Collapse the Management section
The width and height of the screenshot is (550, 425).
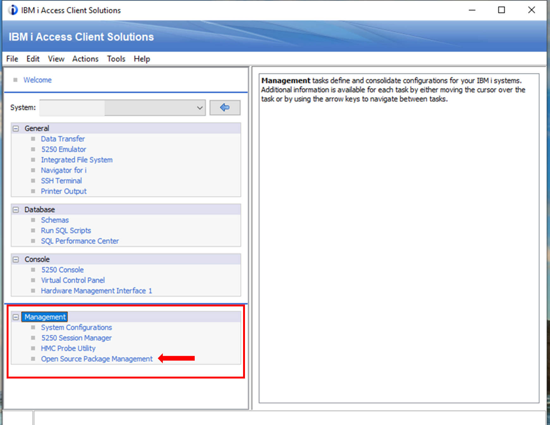click(x=16, y=317)
